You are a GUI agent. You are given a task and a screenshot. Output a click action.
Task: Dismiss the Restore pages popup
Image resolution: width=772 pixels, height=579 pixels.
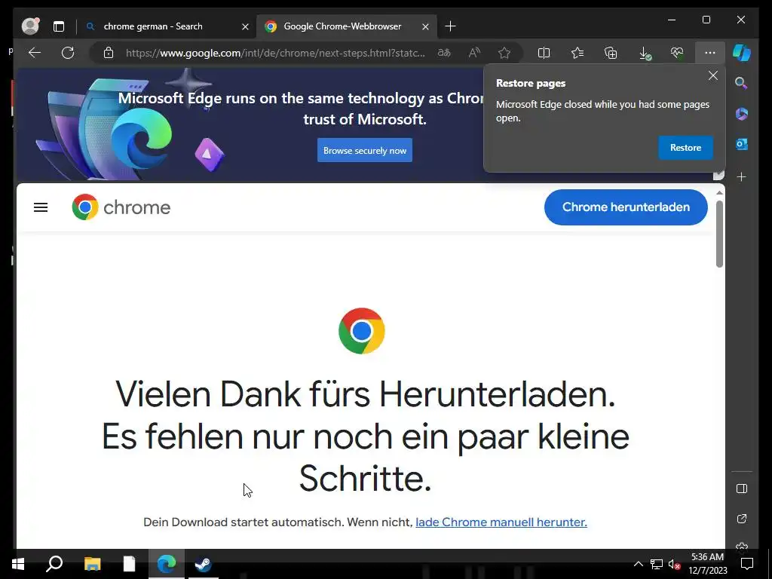tap(713, 76)
